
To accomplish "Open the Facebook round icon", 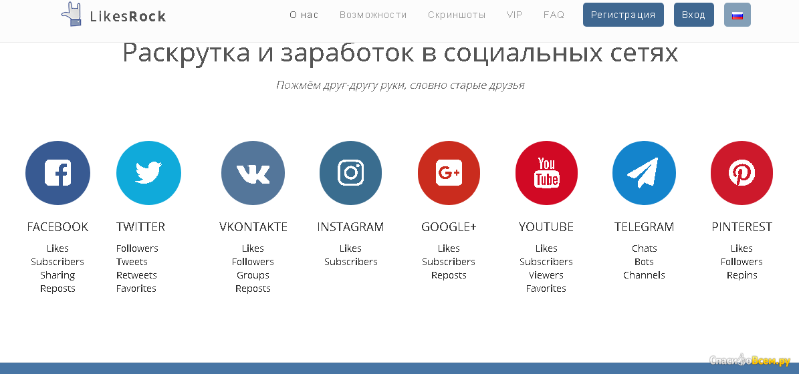I will tap(58, 173).
